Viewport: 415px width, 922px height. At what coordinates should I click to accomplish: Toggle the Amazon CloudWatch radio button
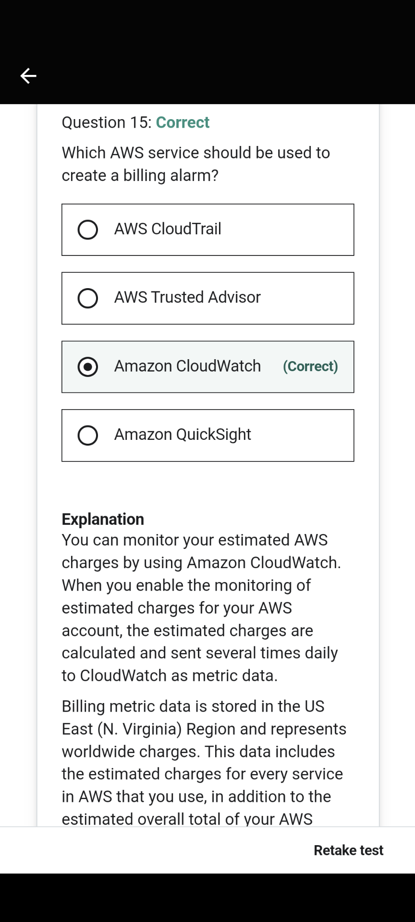(88, 367)
